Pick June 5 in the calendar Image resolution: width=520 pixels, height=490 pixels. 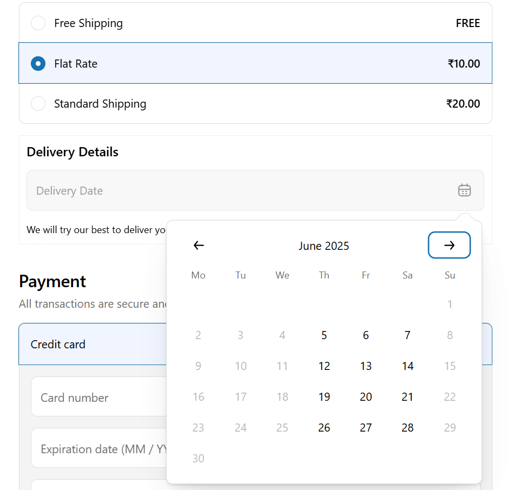point(324,335)
